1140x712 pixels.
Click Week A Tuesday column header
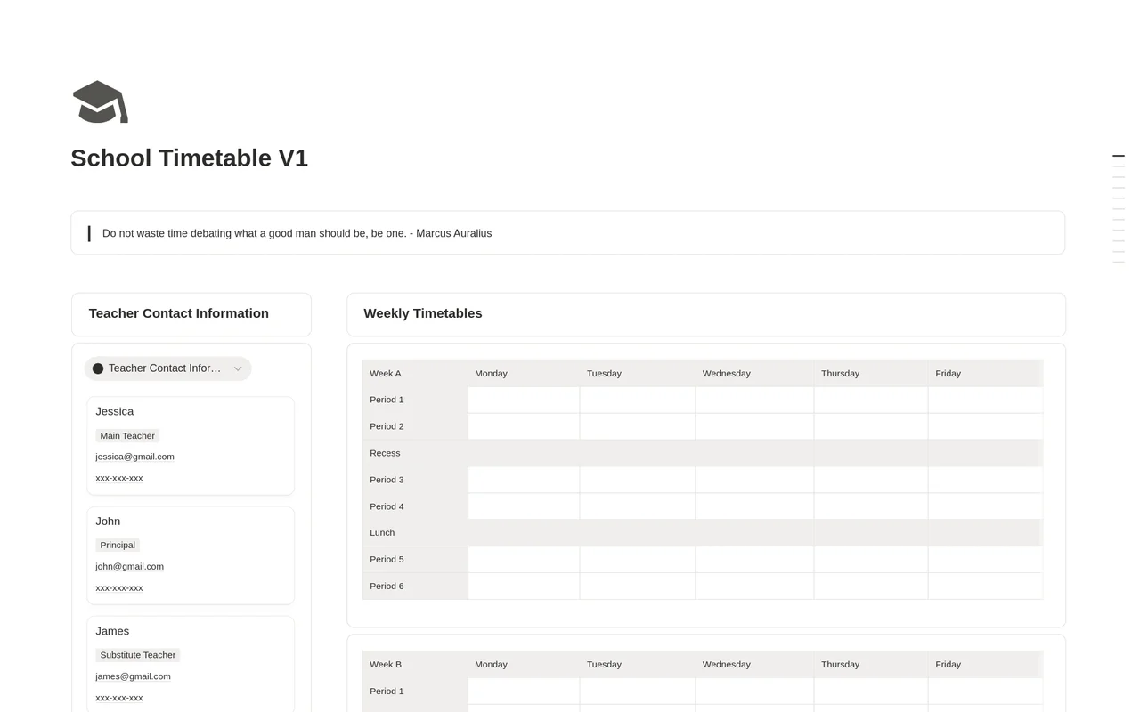click(638, 373)
